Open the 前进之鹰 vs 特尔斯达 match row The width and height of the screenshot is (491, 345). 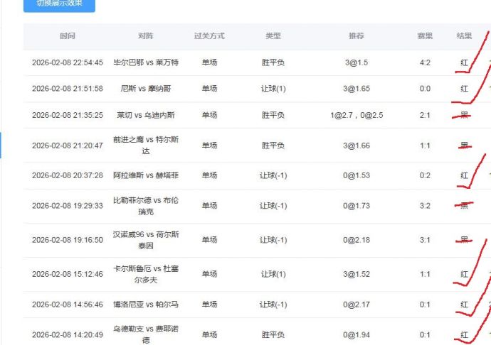pyautogui.click(x=146, y=146)
